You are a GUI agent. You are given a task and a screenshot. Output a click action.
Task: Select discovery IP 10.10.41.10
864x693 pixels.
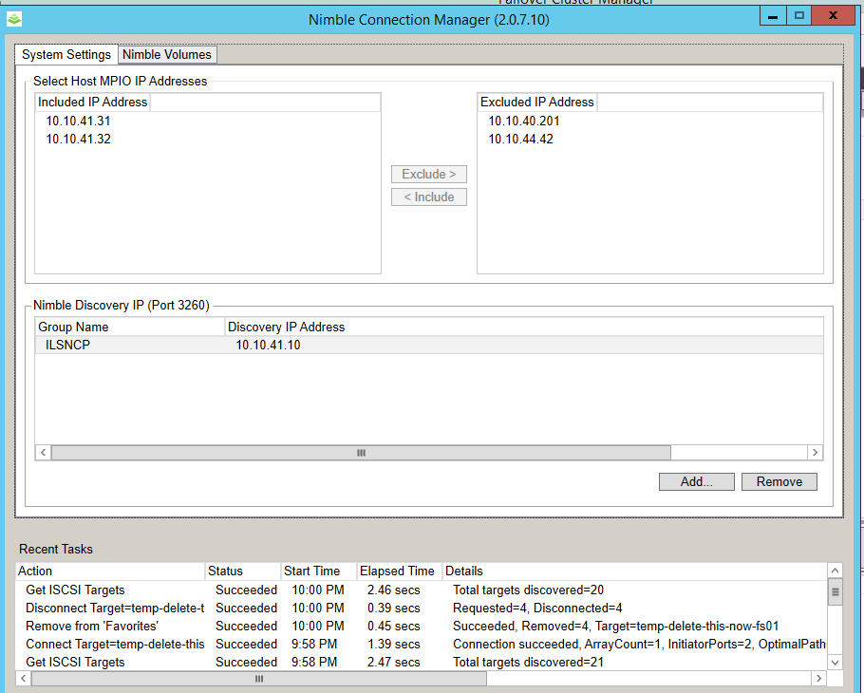click(x=268, y=345)
